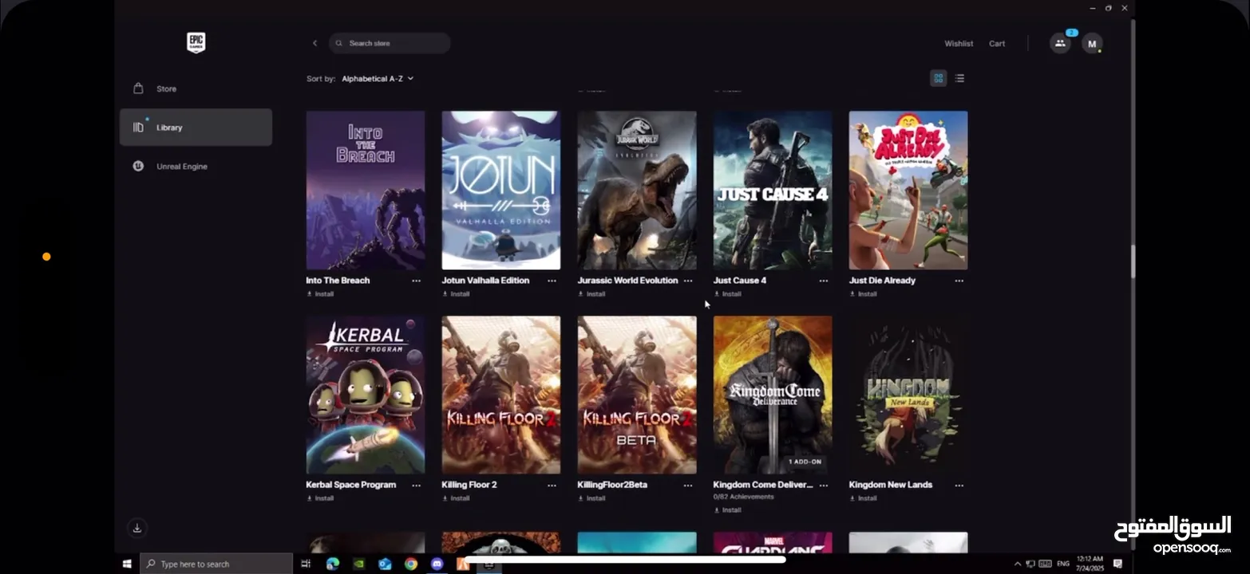Install Jotun Valhalla Edition

(456, 294)
